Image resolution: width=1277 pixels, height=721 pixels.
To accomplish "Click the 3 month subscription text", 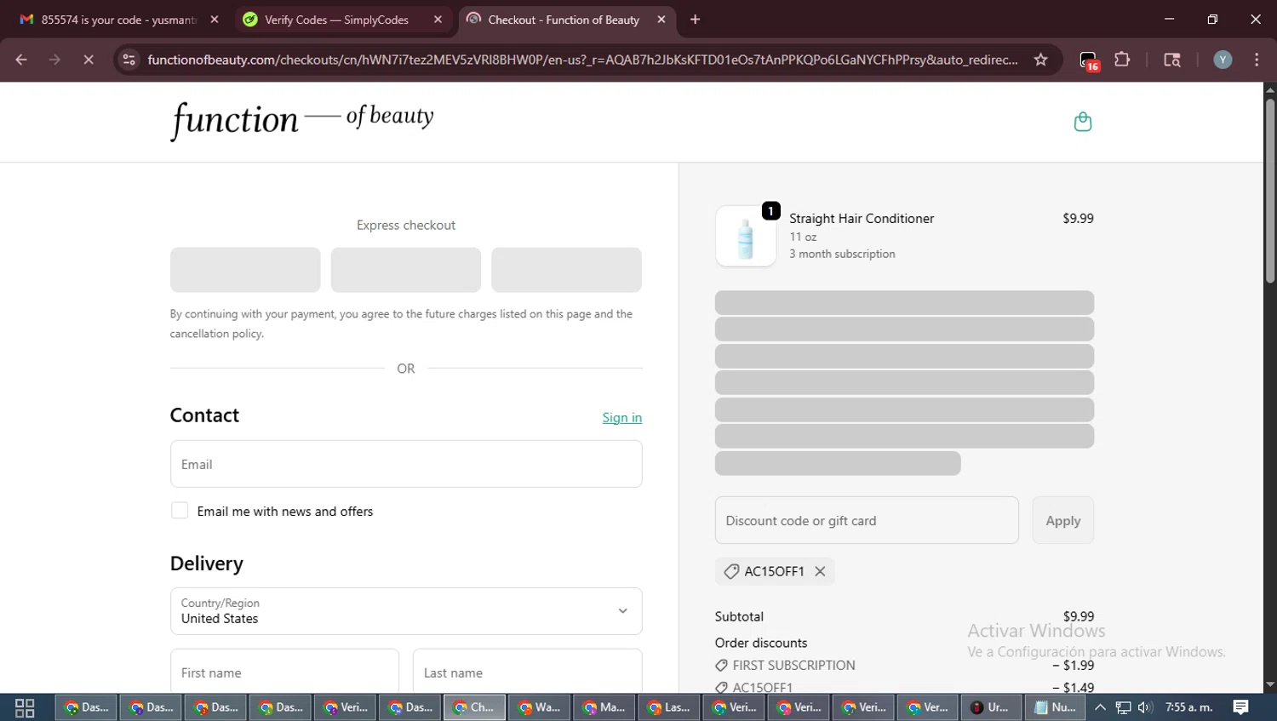I will click(842, 254).
